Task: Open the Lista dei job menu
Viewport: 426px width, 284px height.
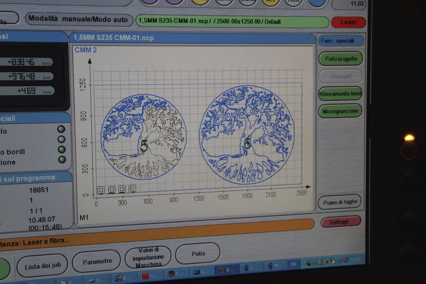Action: pos(43,266)
